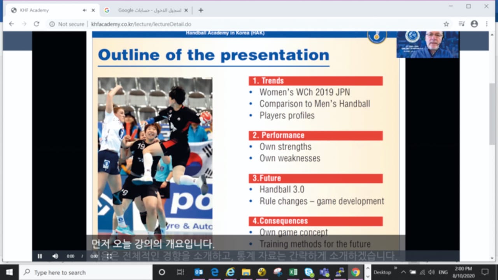This screenshot has width=498, height=280.
Task: Click the '4.Consequences' slide heading
Action: point(316,221)
